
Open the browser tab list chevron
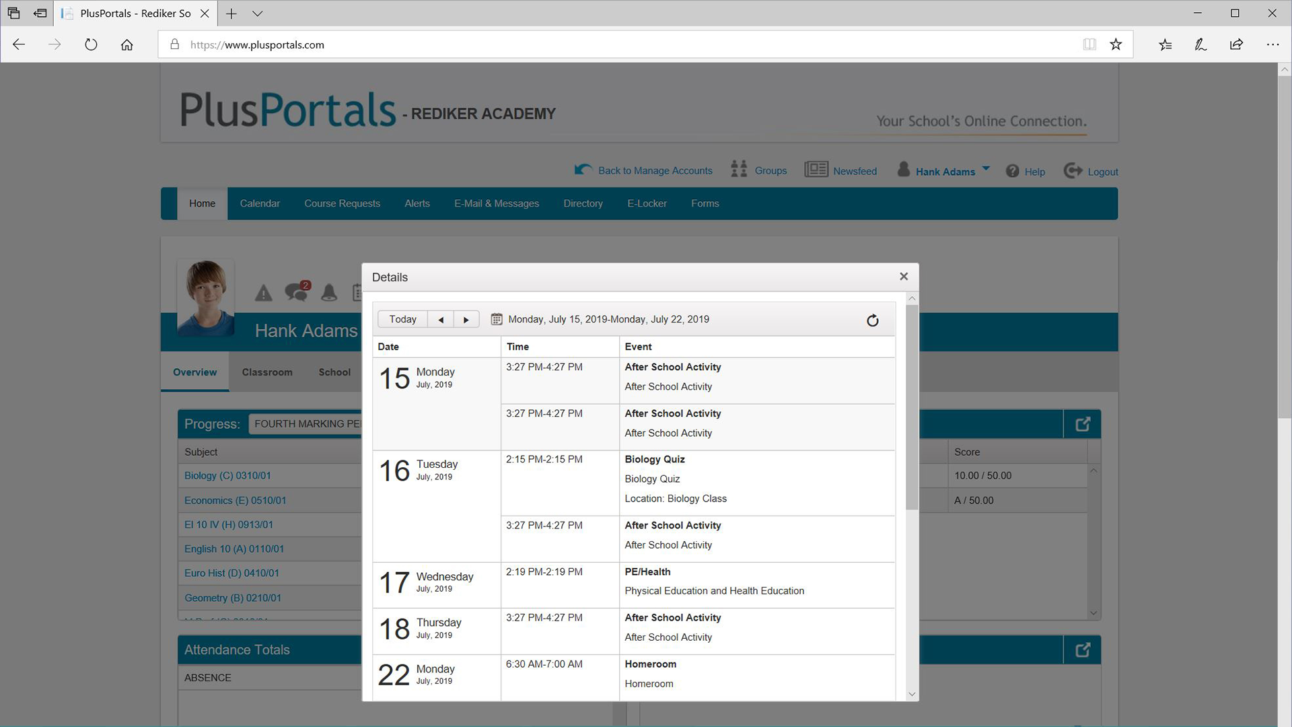tap(257, 13)
